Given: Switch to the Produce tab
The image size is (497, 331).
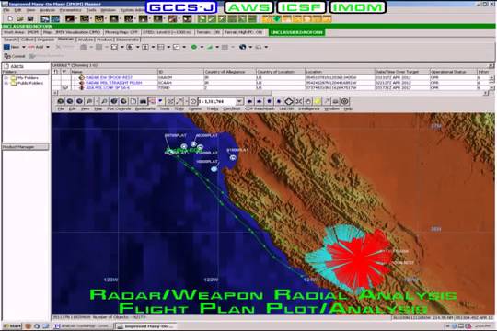Looking at the screenshot, I should coord(105,40).
